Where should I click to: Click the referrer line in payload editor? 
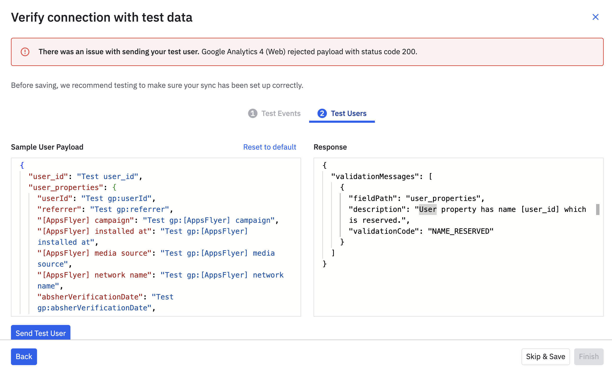(x=104, y=209)
